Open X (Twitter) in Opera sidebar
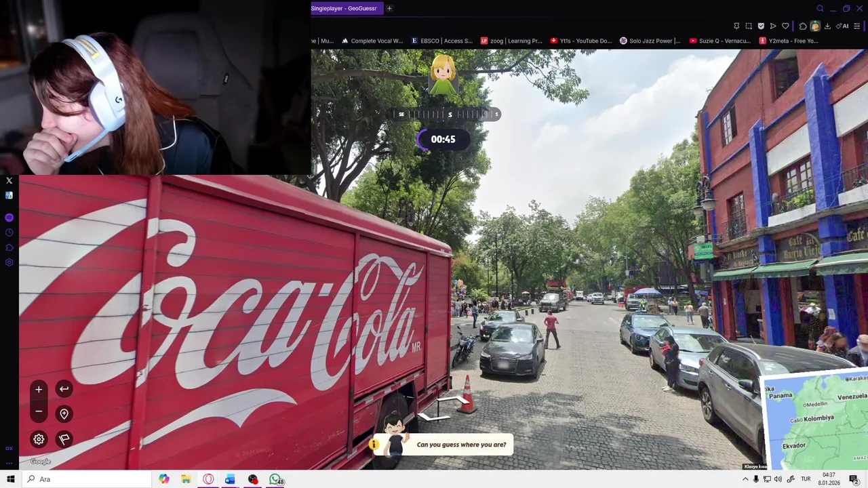Viewport: 868px width, 488px height. tap(9, 180)
